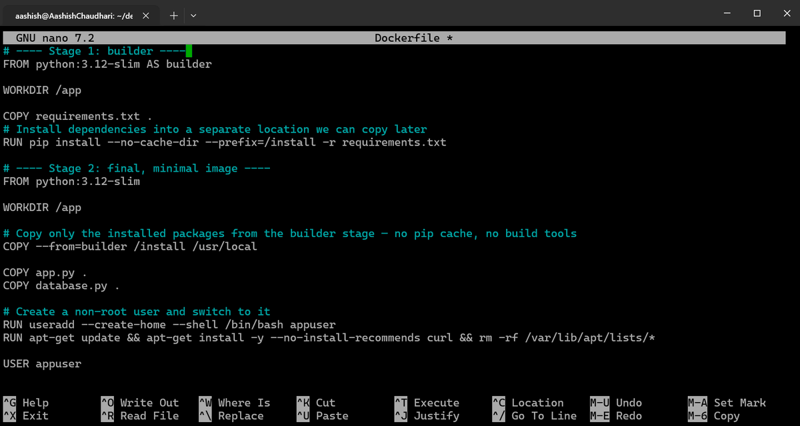Click the ^U Paste shortcut

click(323, 416)
